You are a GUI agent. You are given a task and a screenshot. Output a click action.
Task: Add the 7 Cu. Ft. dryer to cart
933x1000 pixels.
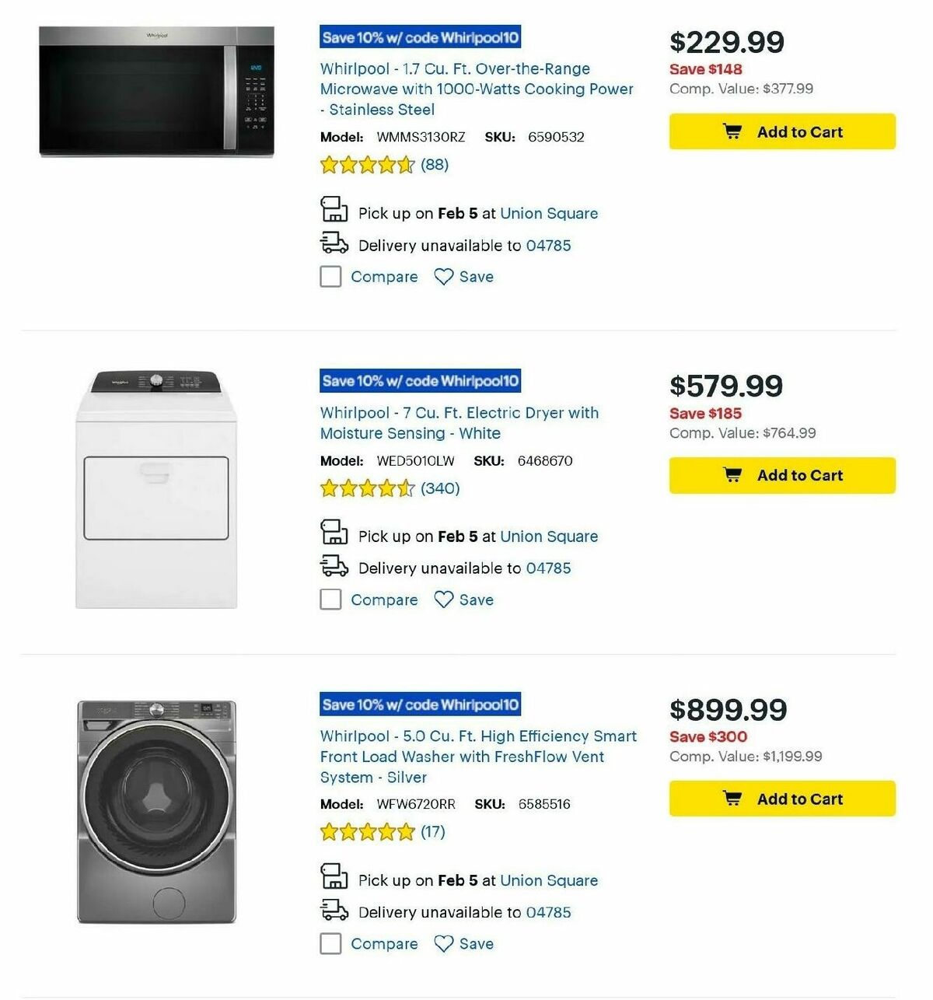pos(781,475)
